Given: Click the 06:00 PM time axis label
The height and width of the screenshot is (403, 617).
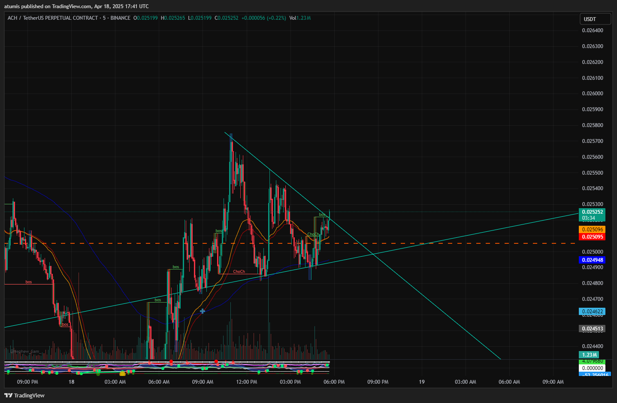Looking at the screenshot, I should tap(334, 382).
